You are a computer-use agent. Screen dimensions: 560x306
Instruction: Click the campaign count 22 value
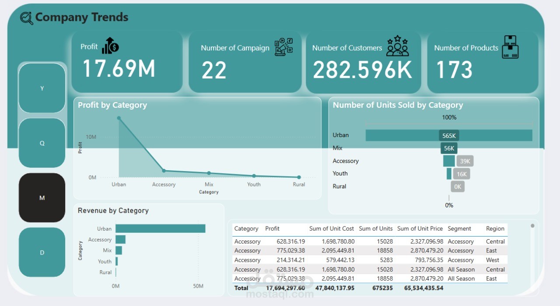click(x=214, y=70)
